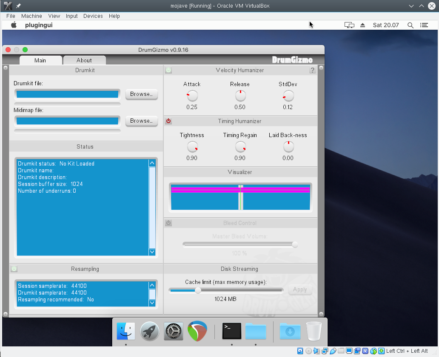Click the Resampling box scroll down arrow
Image resolution: width=439 pixels, height=357 pixels.
coord(152,303)
